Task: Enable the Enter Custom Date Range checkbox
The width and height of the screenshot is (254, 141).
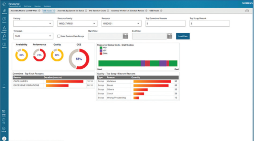Action: (59, 36)
